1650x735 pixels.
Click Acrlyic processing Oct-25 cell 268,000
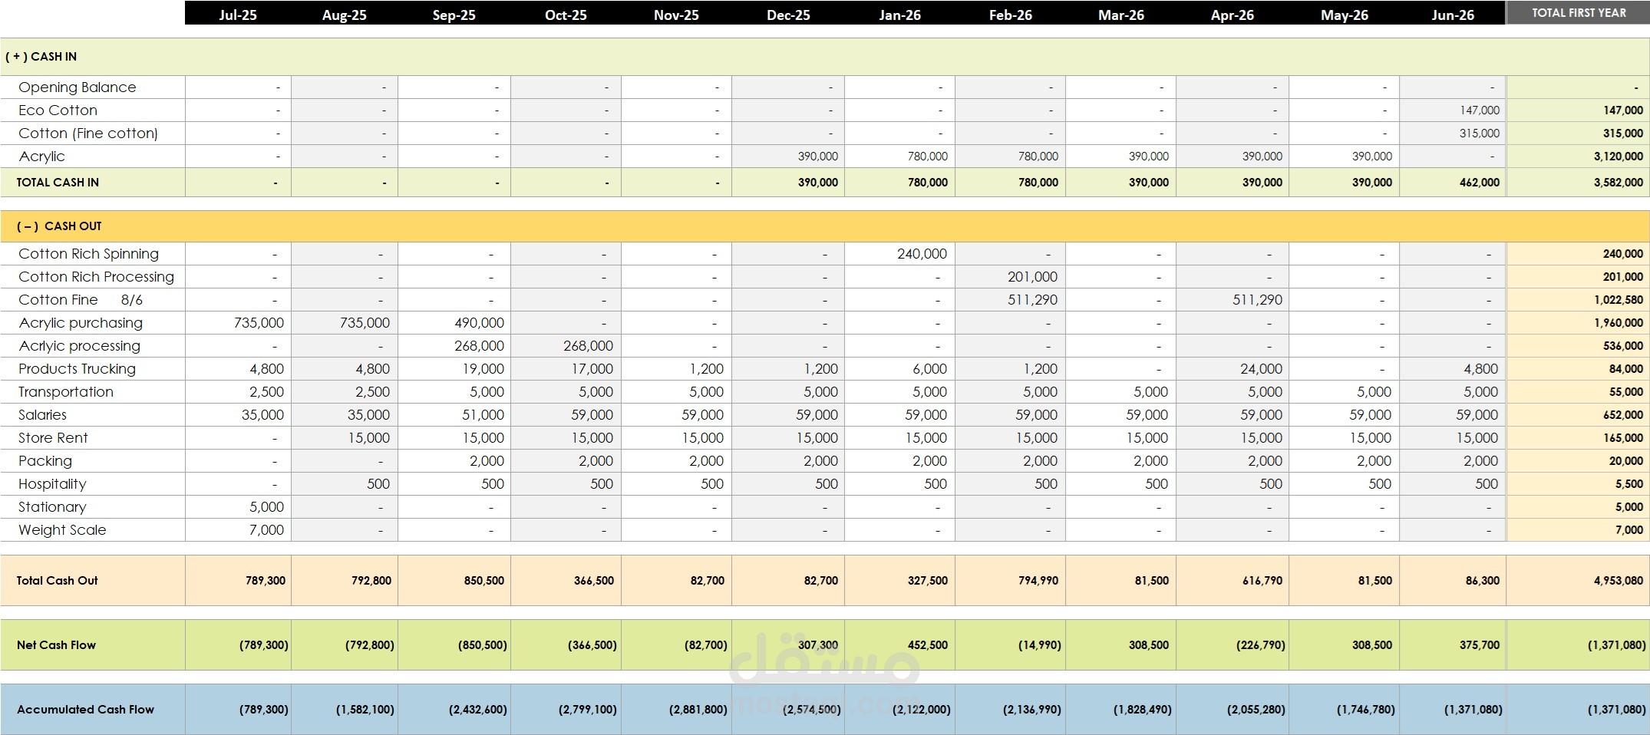click(588, 346)
